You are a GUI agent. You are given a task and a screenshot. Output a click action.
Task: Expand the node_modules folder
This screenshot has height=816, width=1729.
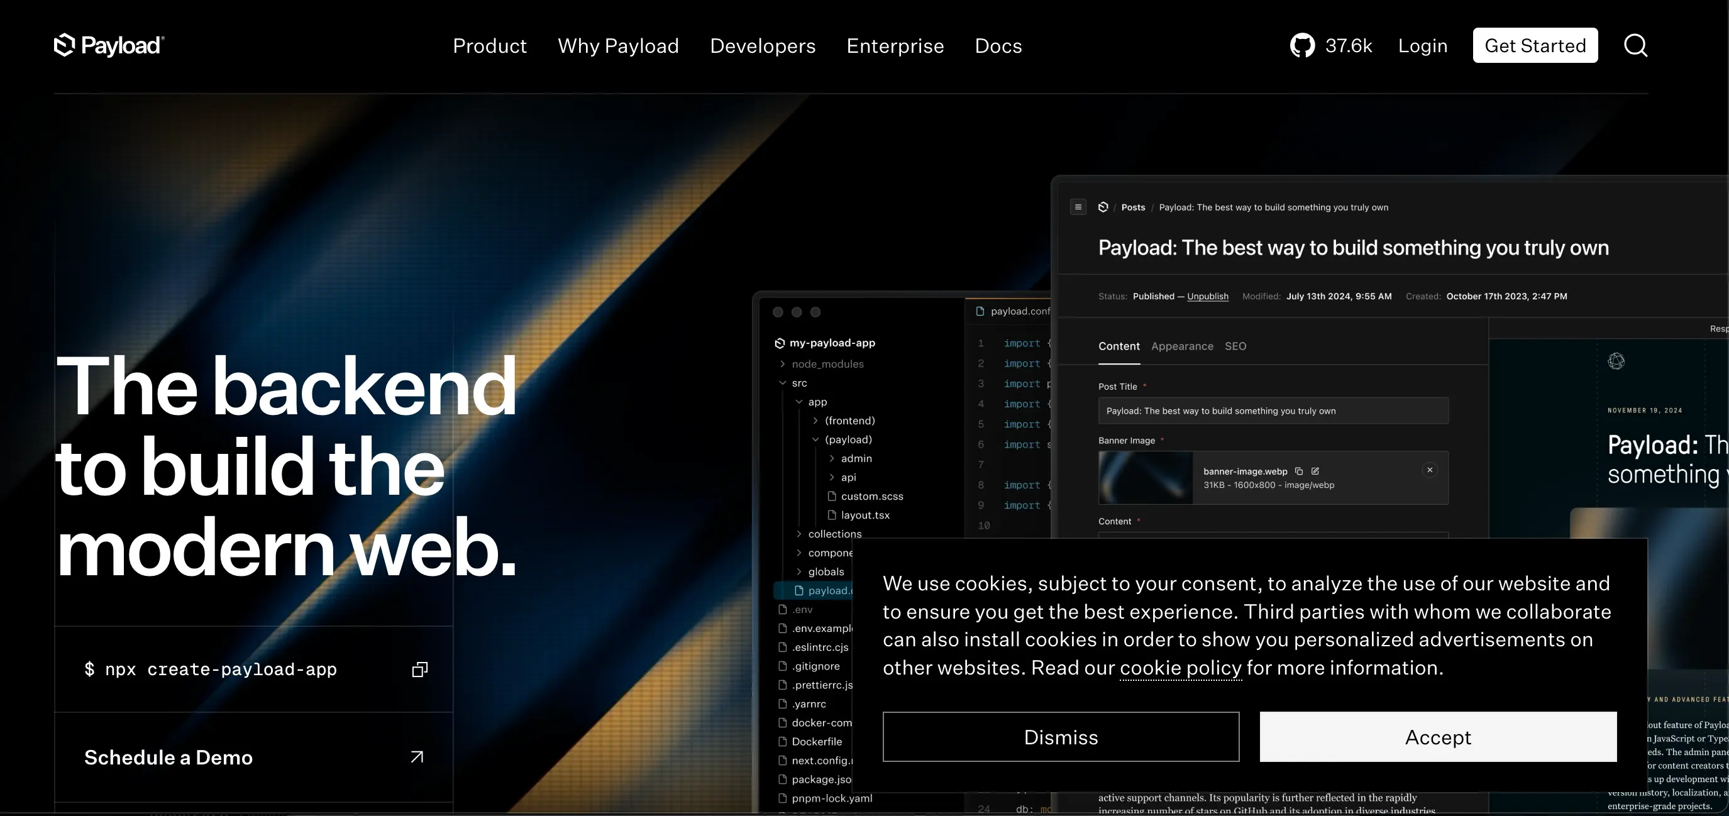783,364
